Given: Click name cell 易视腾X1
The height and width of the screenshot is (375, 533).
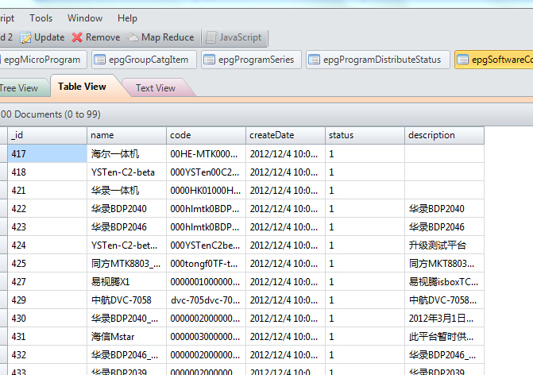Looking at the screenshot, I should (x=127, y=281).
